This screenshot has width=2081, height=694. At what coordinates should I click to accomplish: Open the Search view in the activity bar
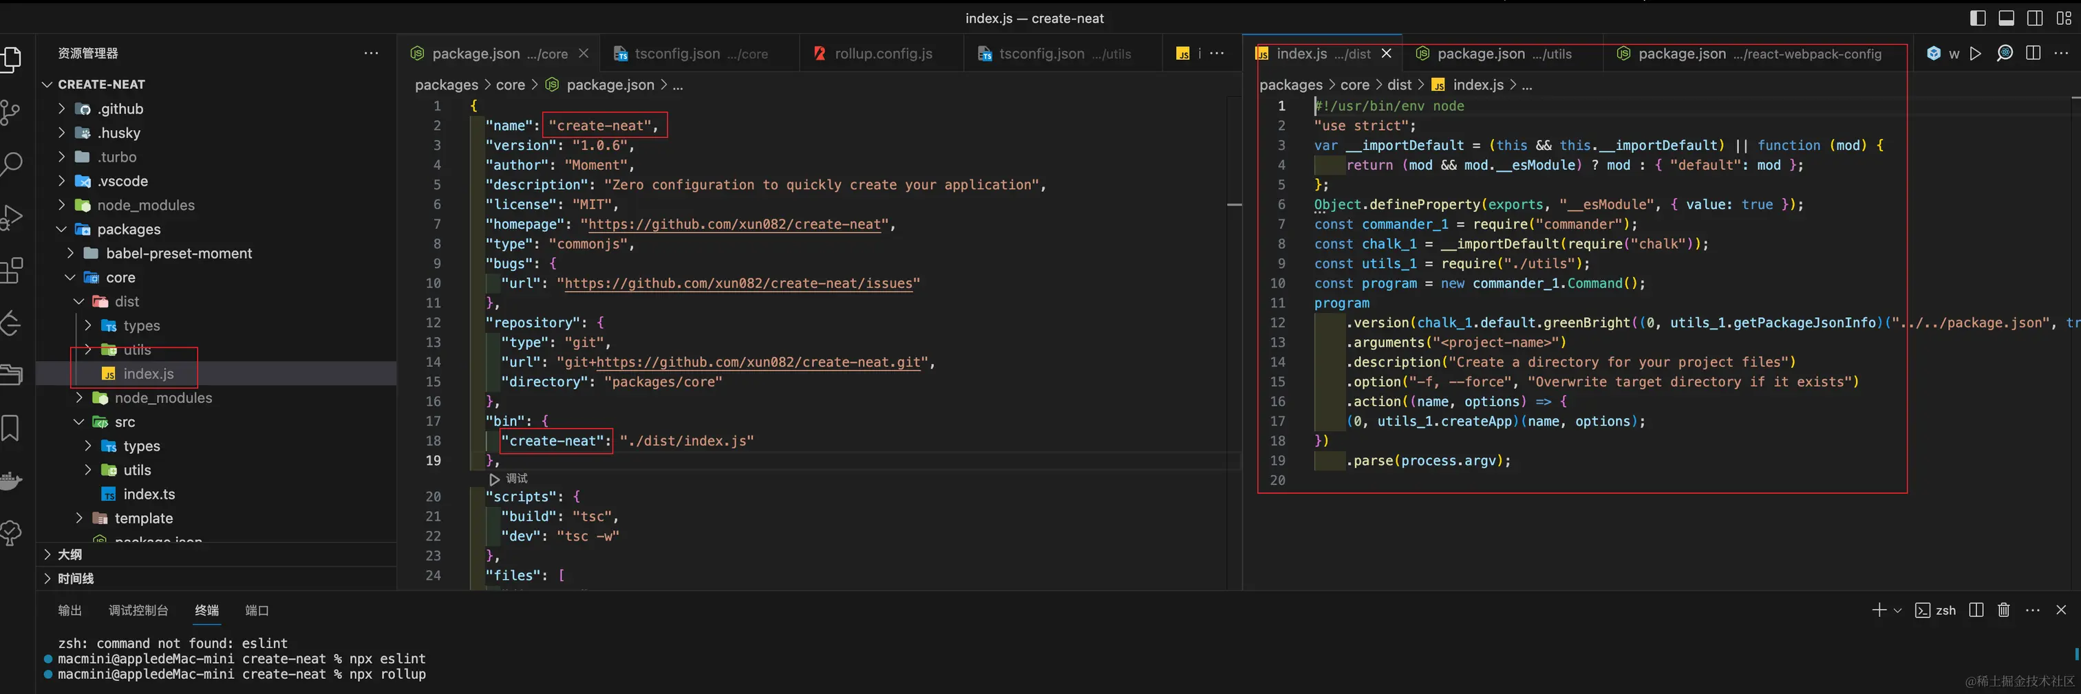pos(11,164)
